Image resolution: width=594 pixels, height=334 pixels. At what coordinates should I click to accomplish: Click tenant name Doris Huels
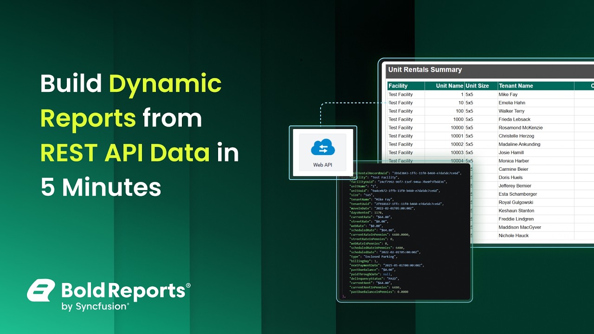pos(510,178)
